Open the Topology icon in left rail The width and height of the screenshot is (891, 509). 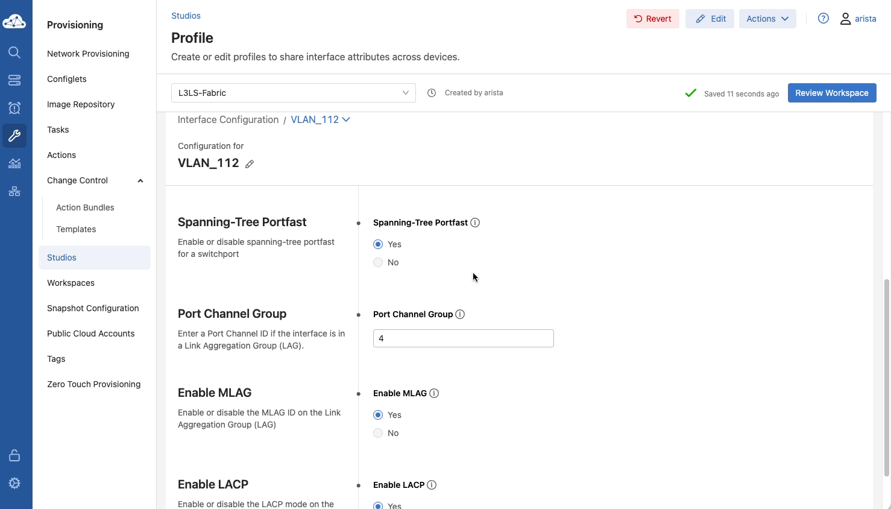pos(14,191)
